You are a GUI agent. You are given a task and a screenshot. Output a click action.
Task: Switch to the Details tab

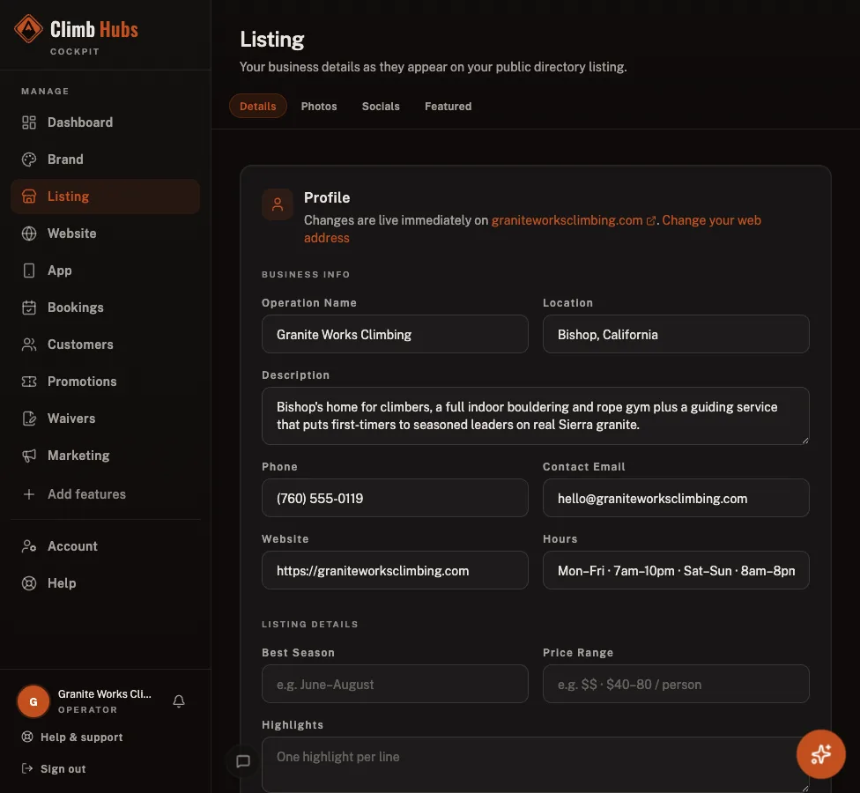point(258,106)
